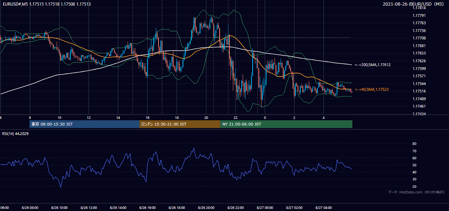Click hour label 22 under price chart
Screen dimensions: 449x211
coord(236,117)
